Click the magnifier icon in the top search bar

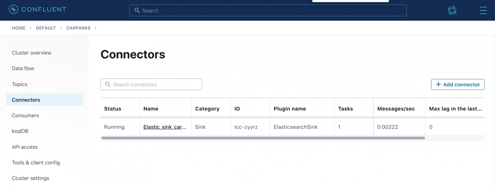click(137, 10)
